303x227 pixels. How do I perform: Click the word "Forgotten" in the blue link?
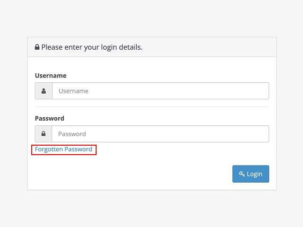[49, 149]
